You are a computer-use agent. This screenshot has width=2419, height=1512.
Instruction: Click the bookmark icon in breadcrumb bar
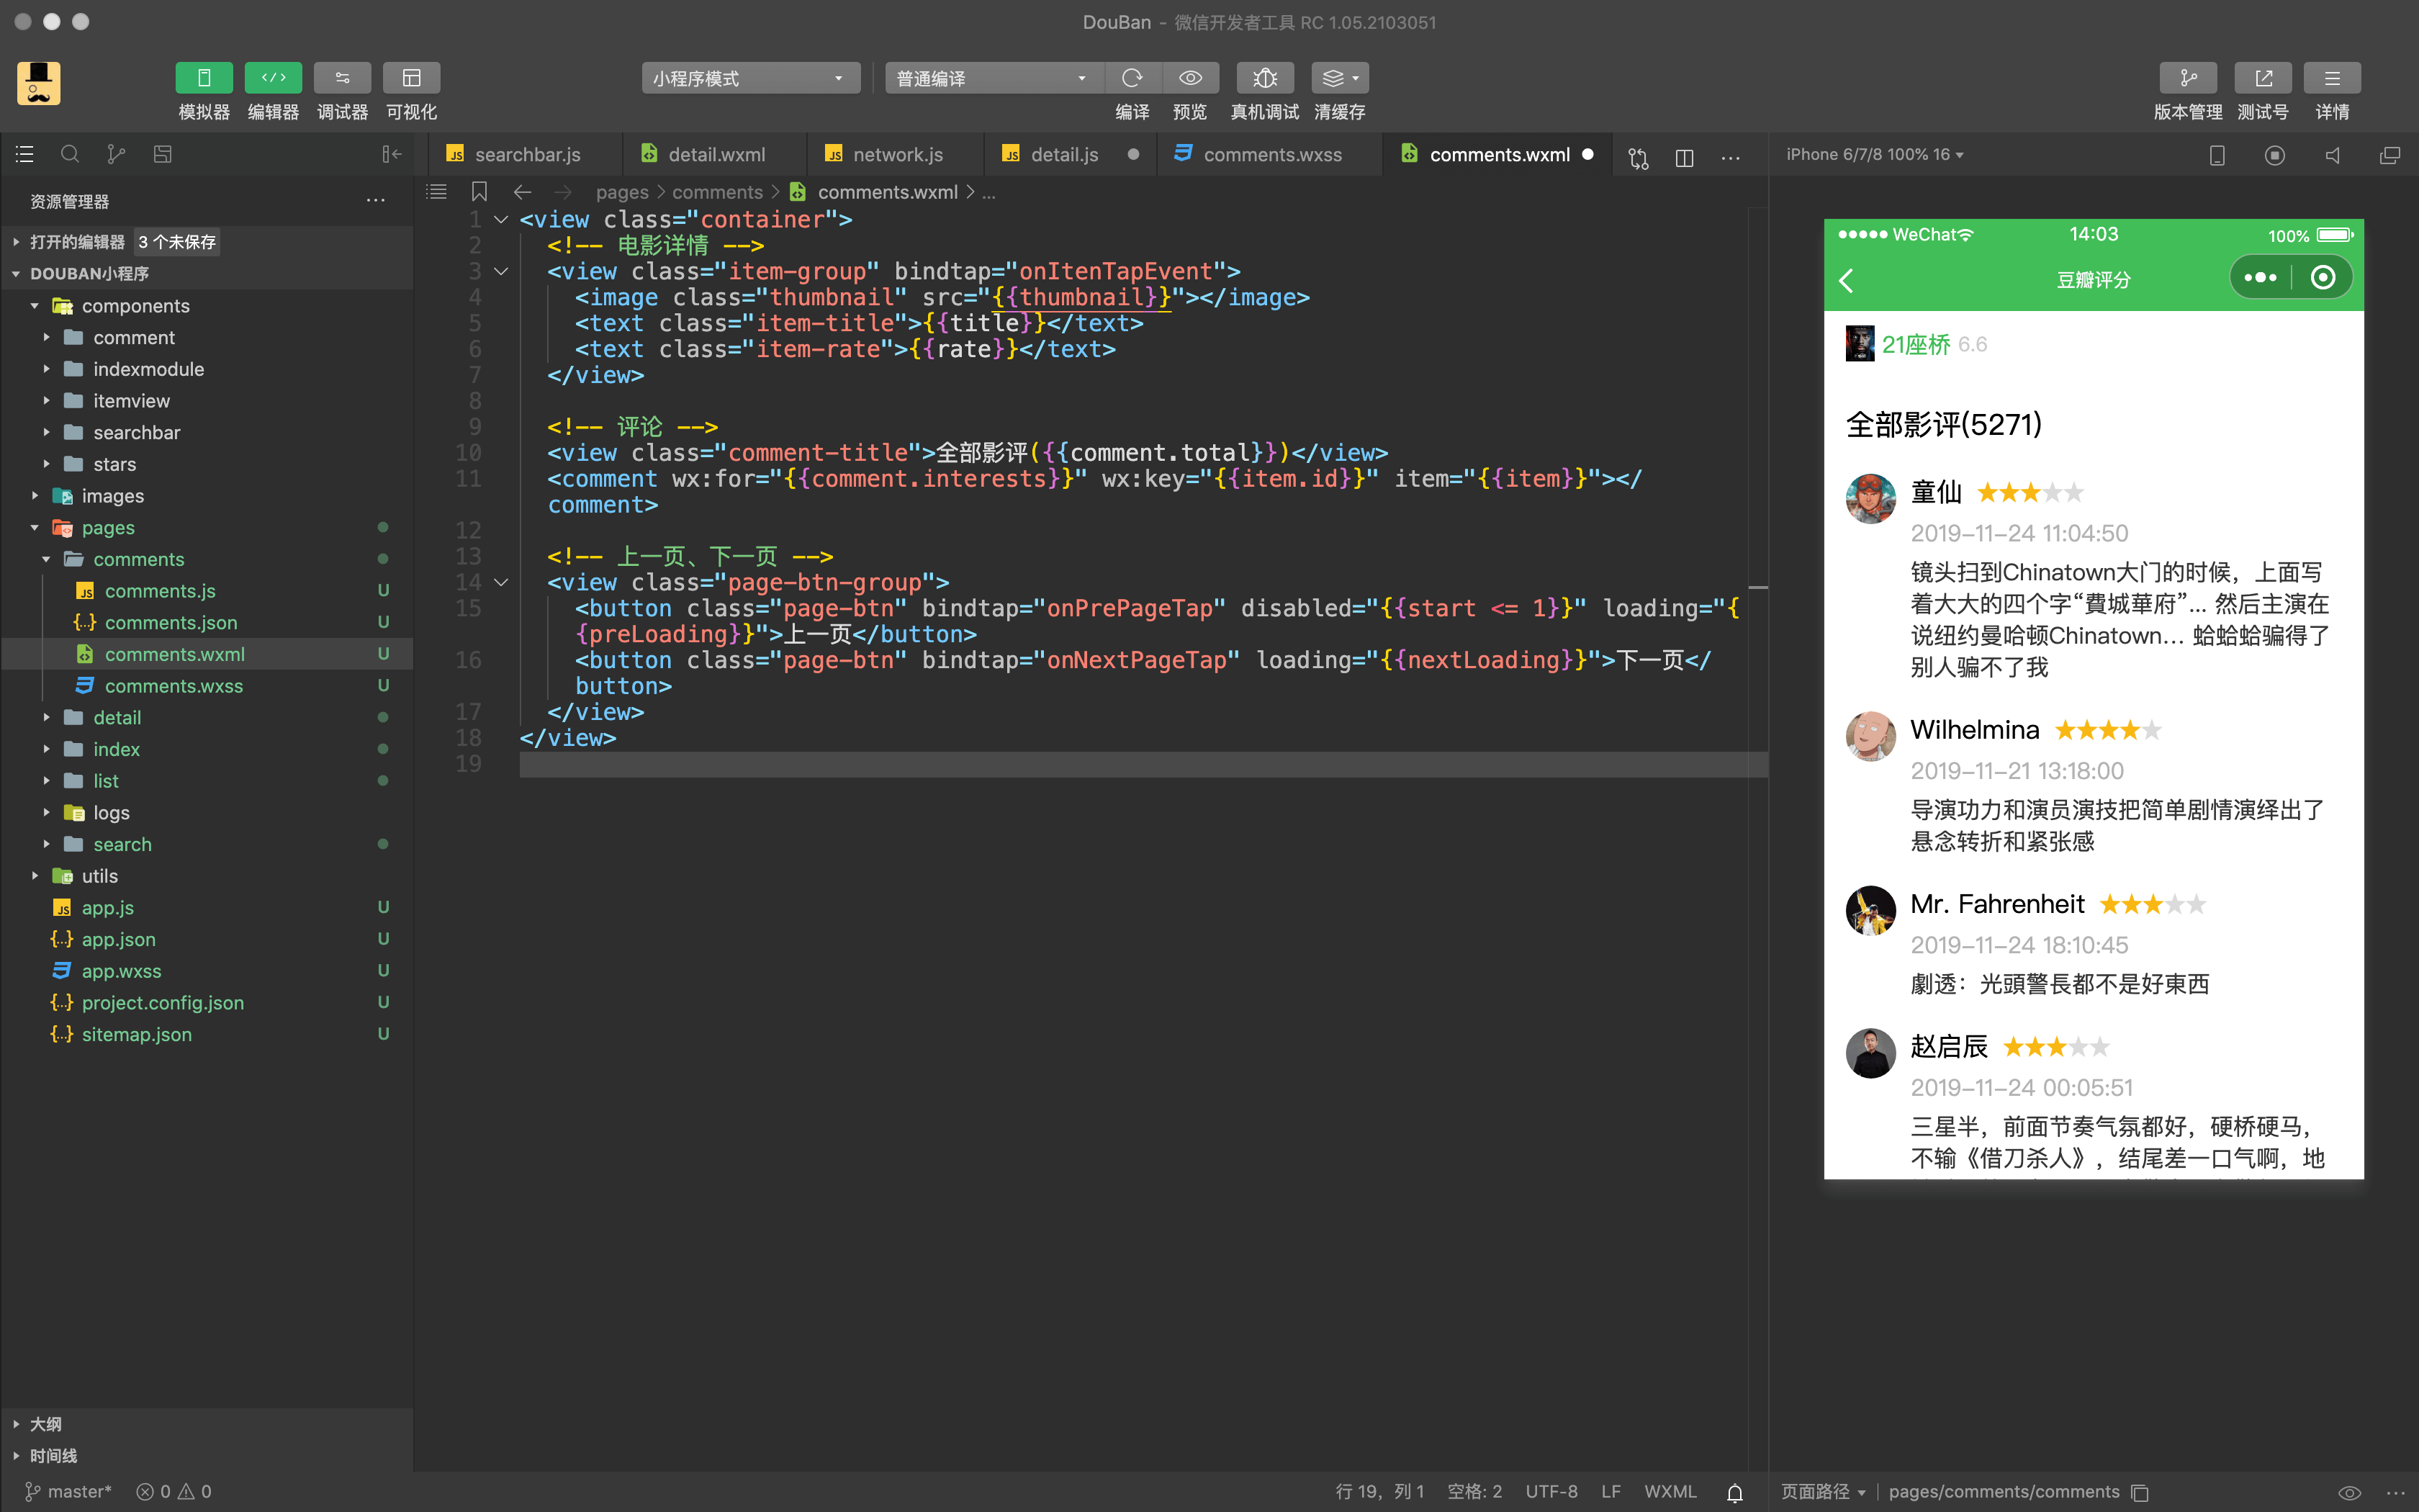click(x=479, y=192)
